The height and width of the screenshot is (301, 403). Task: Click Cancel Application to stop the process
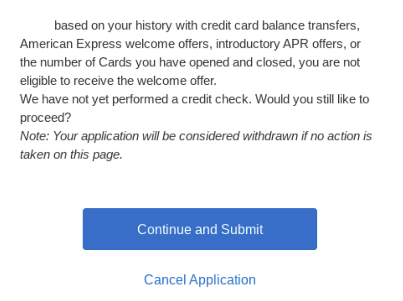(200, 279)
